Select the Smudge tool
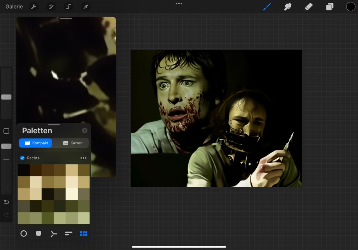Screen dimensions: 358x250 (x=288, y=7)
